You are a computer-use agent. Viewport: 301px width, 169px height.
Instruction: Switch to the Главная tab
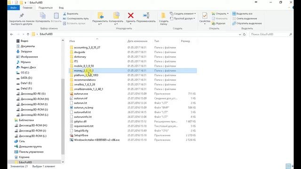point(27,8)
